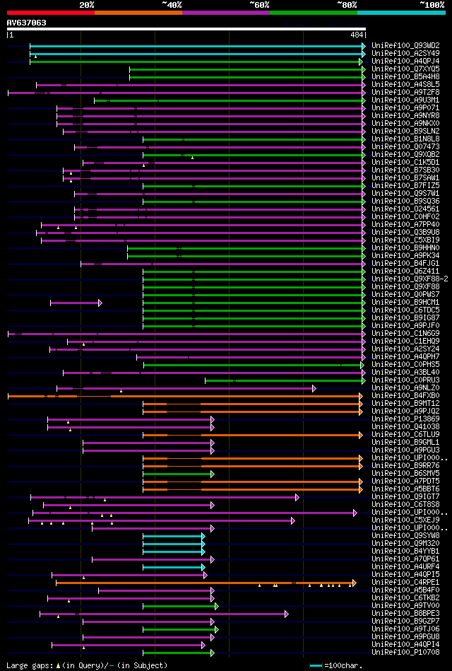Open the AV637063 query name label
The width and height of the screenshot is (452, 671).
point(27,23)
